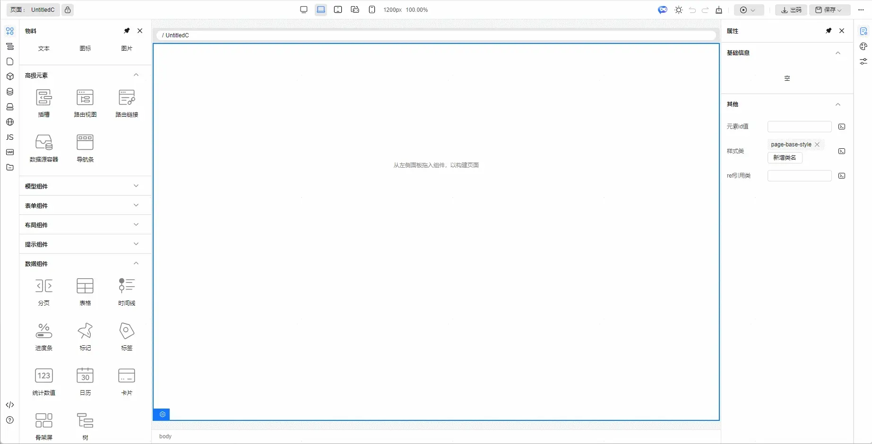Select the 骨架屏 skeleton component
Screen dimensions: 872x444
coord(44,426)
